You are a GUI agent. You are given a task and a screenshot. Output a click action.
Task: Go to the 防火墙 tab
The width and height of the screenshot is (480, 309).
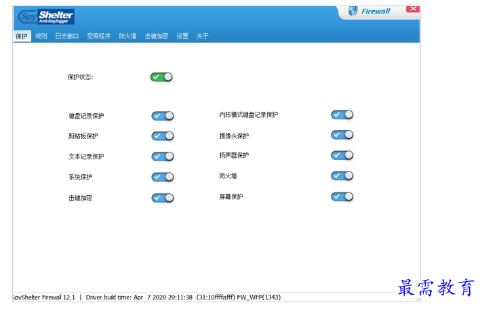(x=127, y=36)
